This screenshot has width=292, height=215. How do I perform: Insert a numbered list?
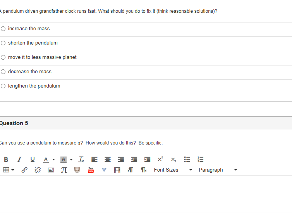[200, 160]
